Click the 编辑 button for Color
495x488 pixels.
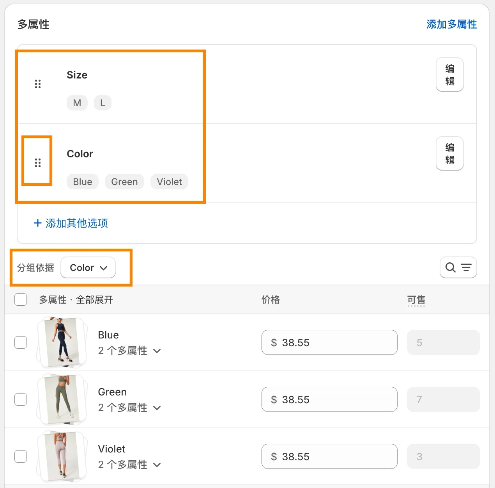[449, 153]
